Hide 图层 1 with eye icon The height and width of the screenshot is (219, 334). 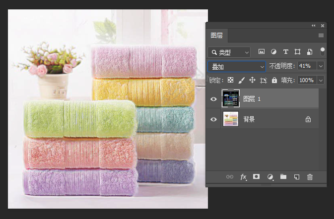214,99
